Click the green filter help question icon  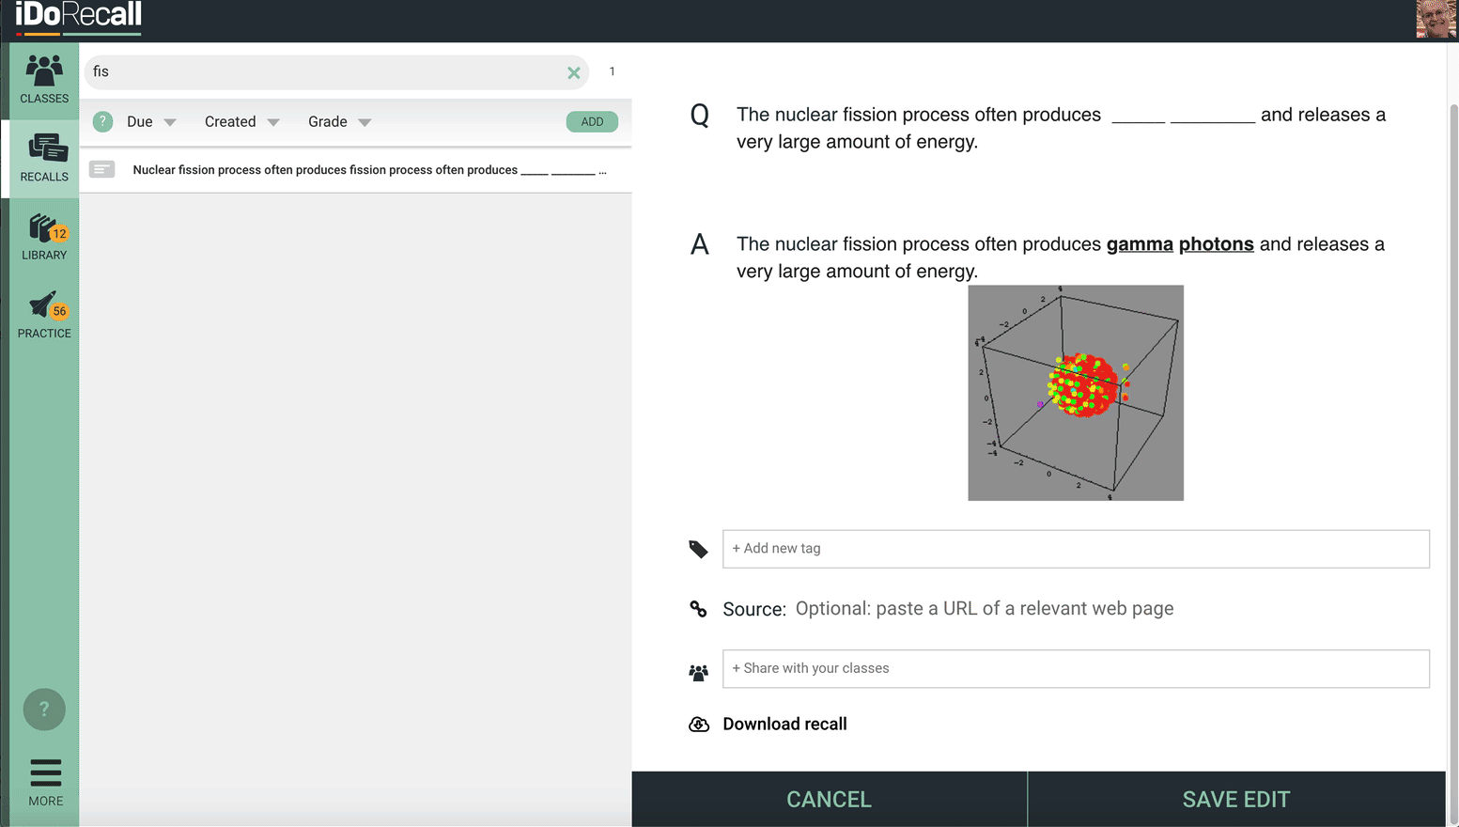(x=102, y=121)
